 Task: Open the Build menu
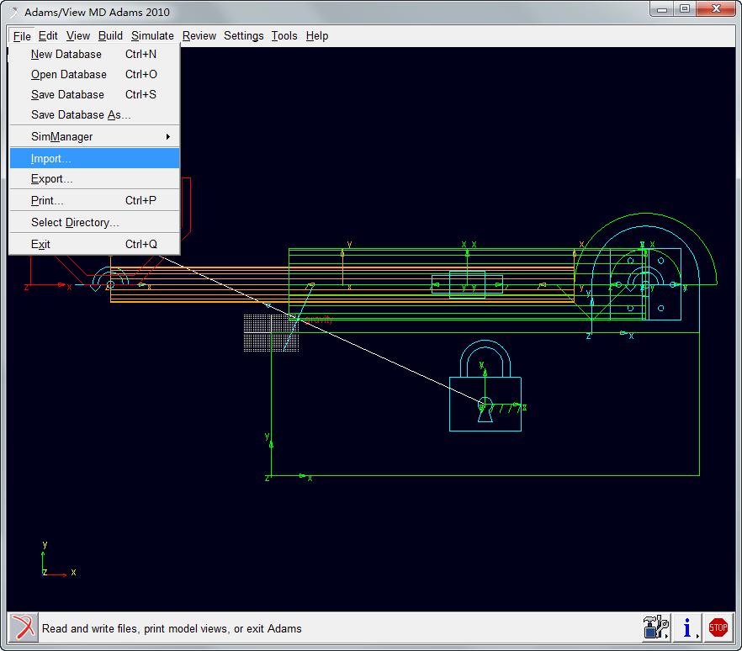coord(110,35)
